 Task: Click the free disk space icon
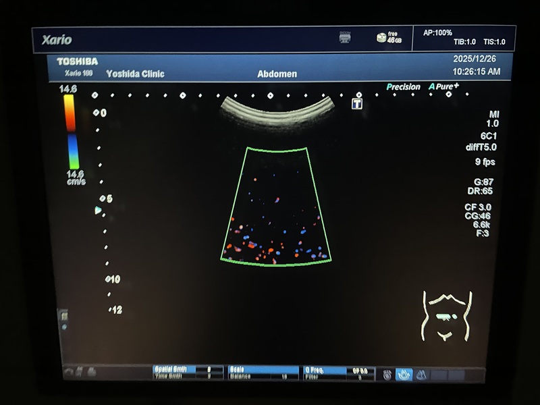(381, 38)
